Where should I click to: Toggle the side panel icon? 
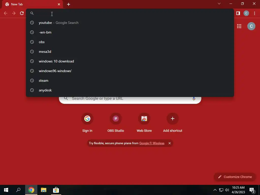[238, 13]
